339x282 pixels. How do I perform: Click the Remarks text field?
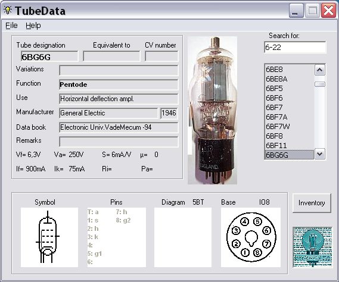click(x=119, y=142)
